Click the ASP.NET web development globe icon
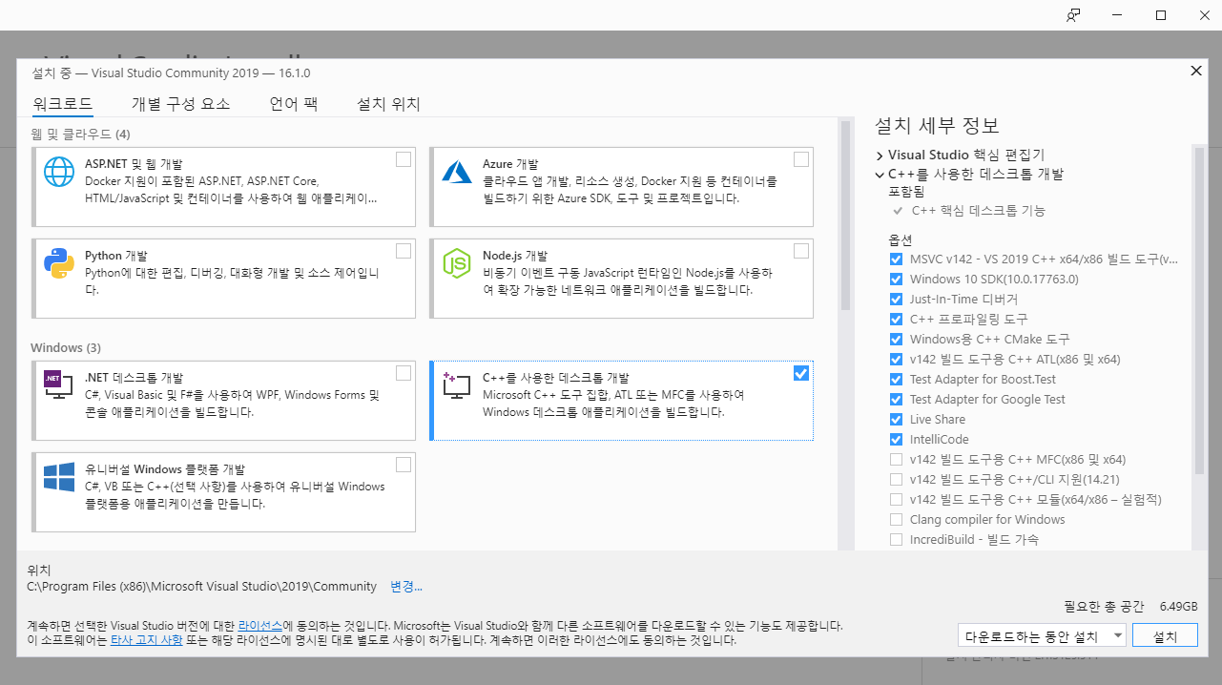 59,172
